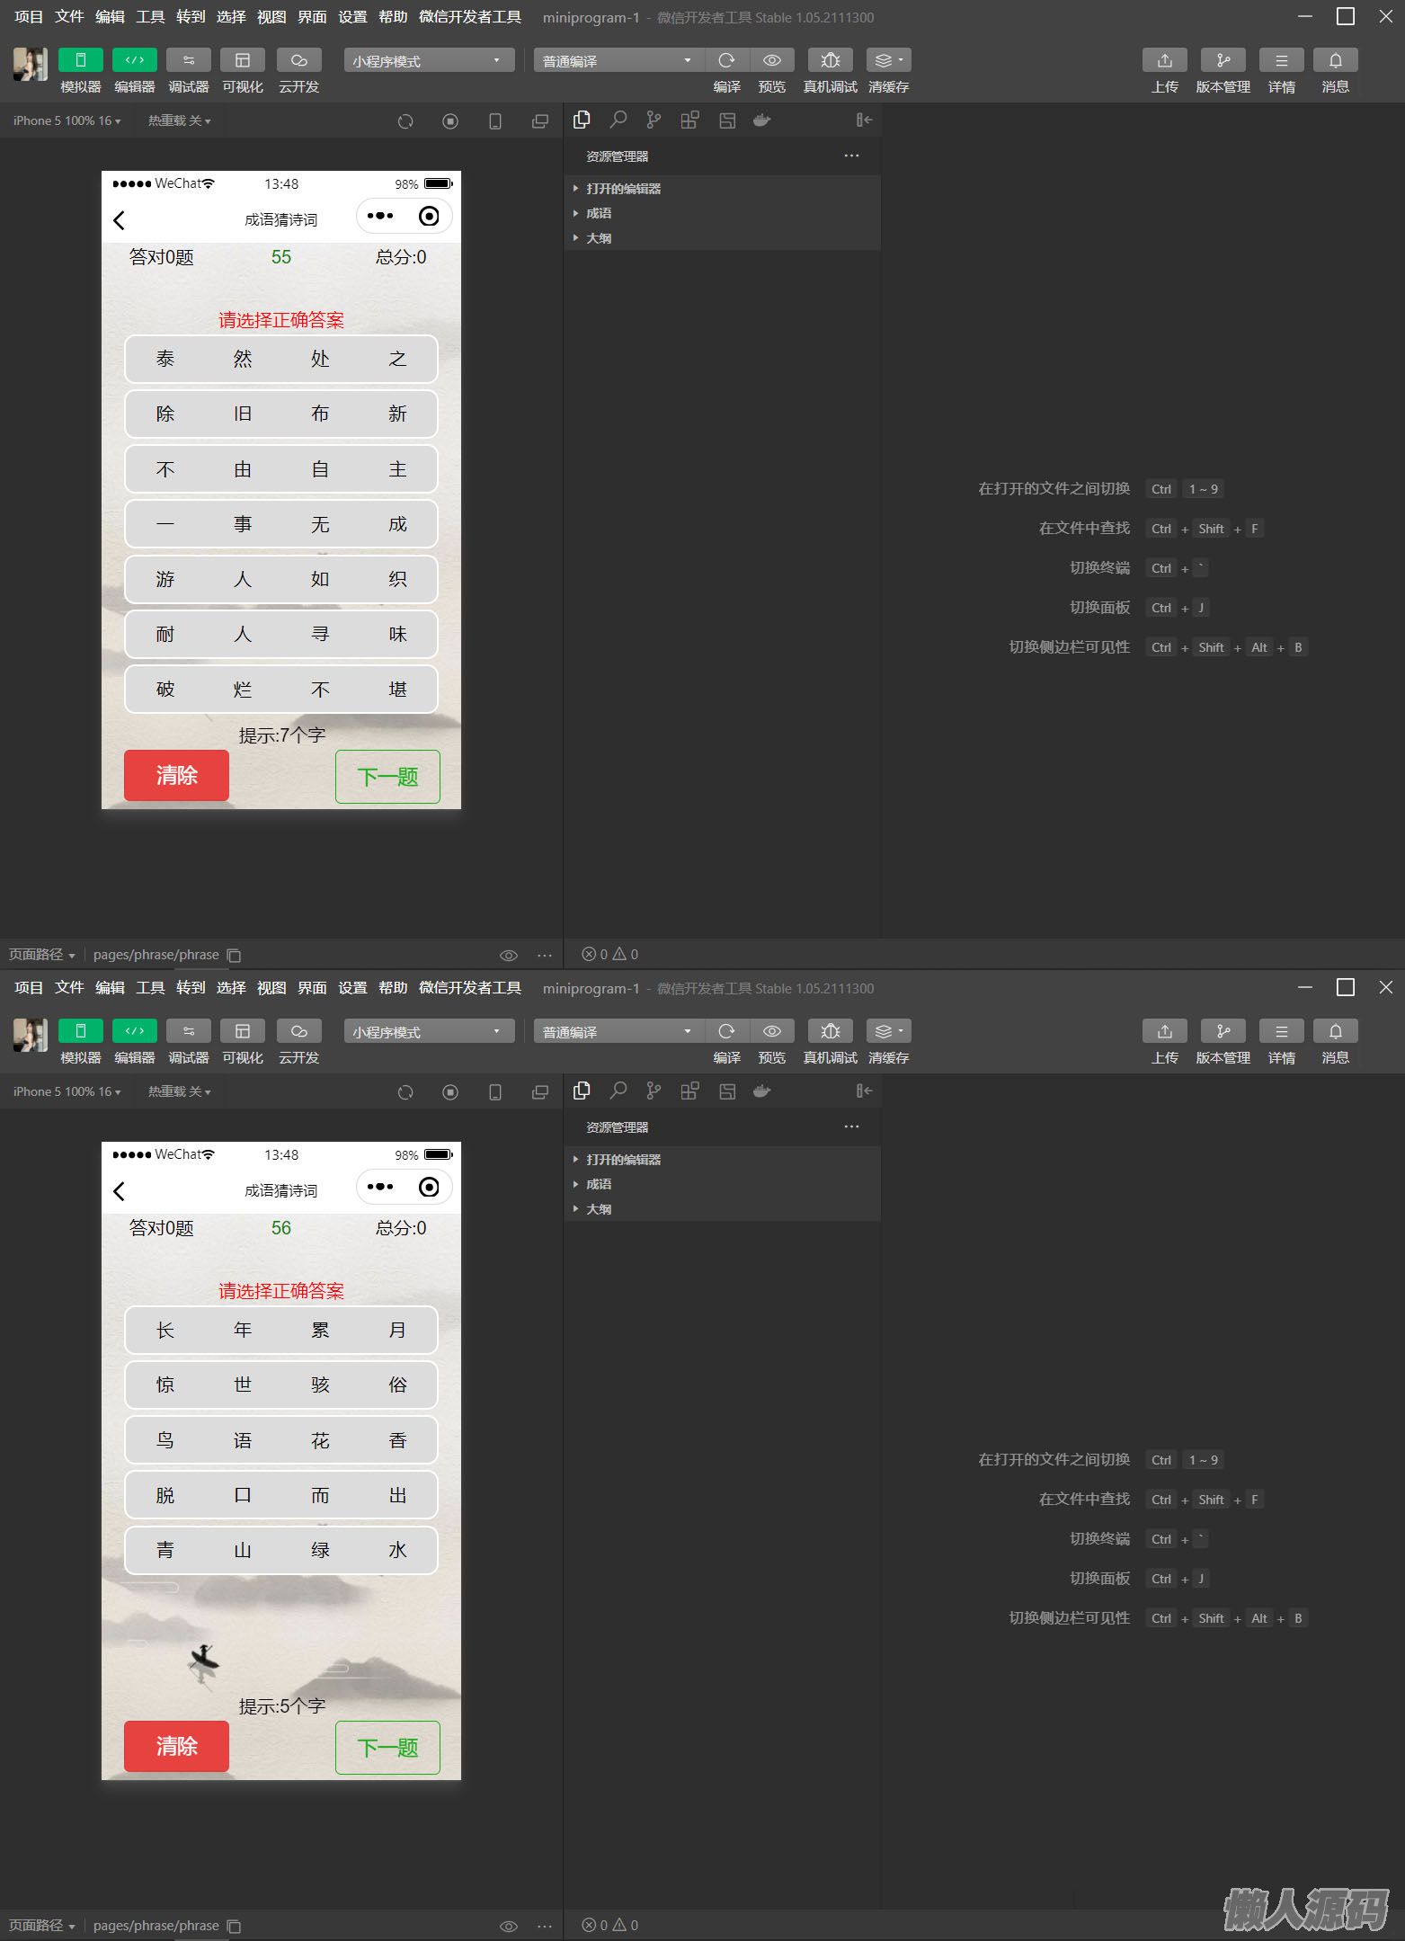Click 上传 upload icon in lower window
This screenshot has width=1405, height=1941.
1165,1031
